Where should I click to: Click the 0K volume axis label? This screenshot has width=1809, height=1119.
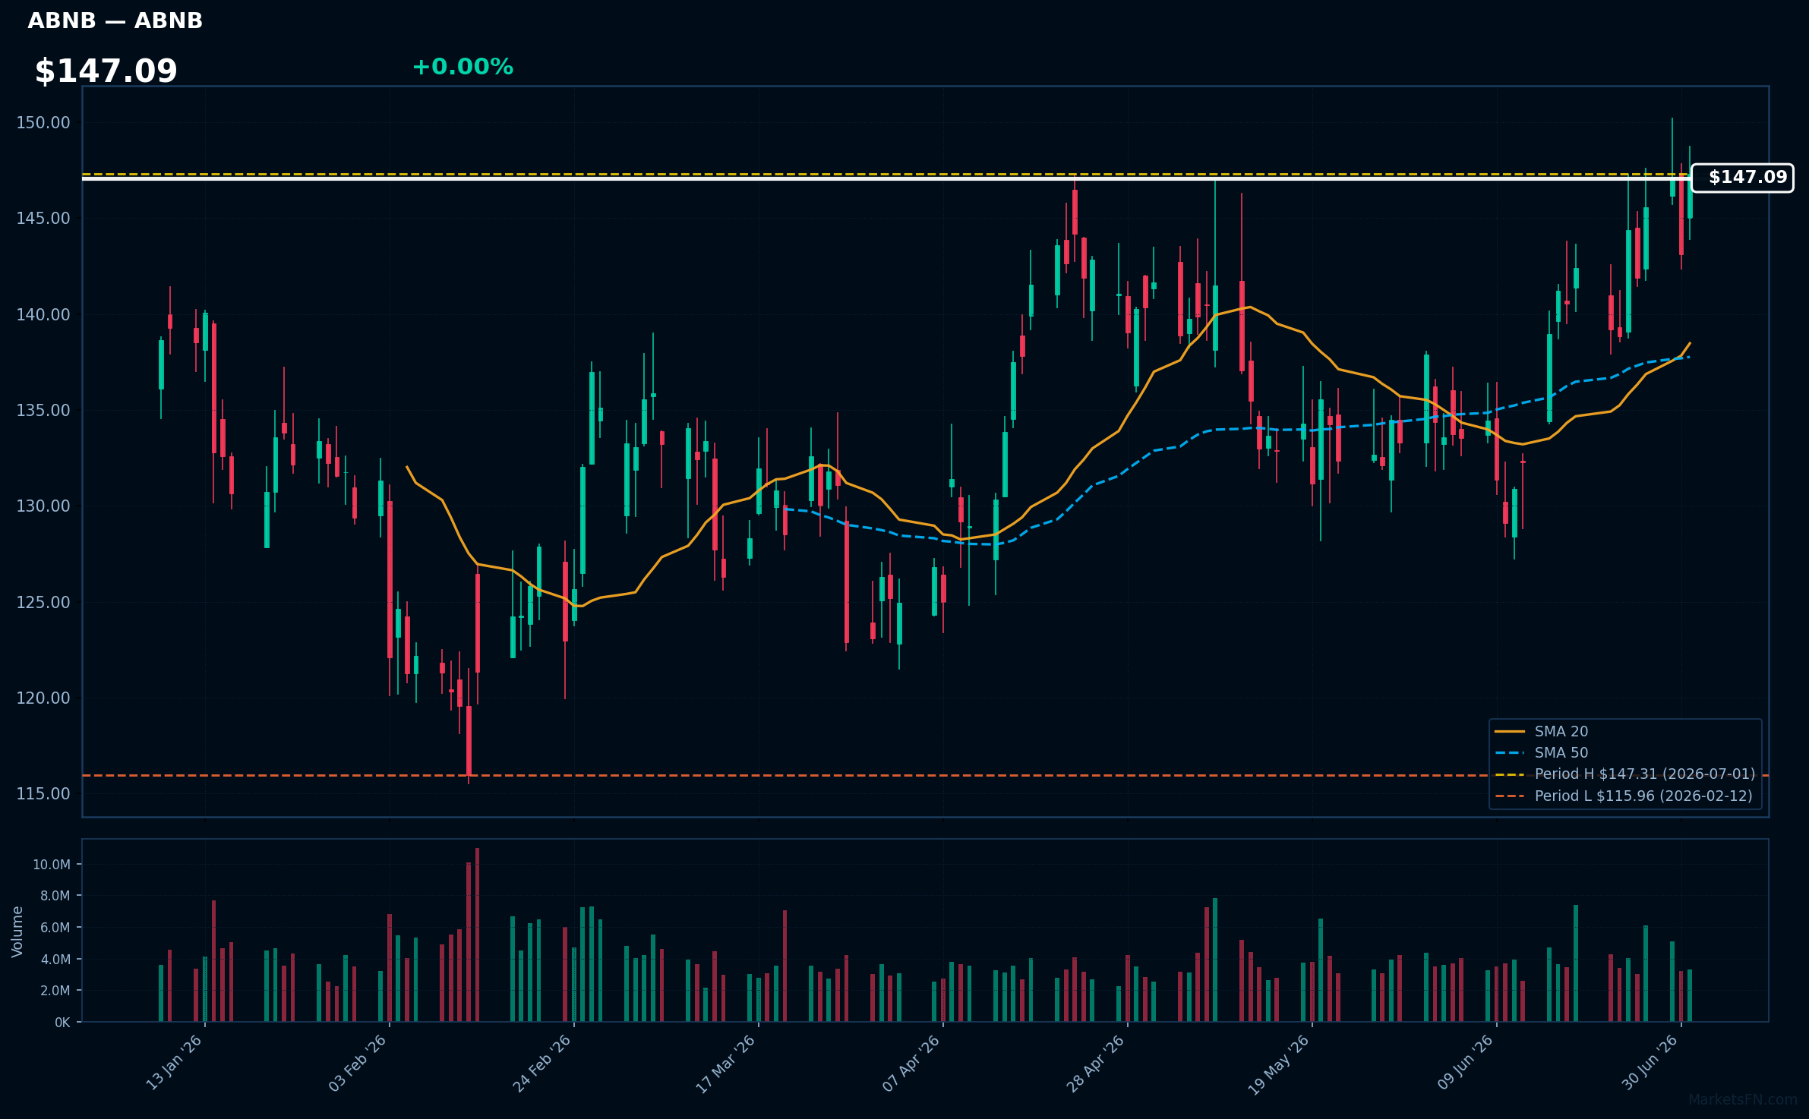[62, 1023]
